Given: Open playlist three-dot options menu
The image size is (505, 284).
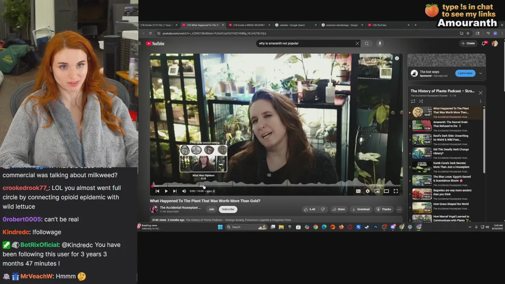Looking at the screenshot, I should [481, 101].
